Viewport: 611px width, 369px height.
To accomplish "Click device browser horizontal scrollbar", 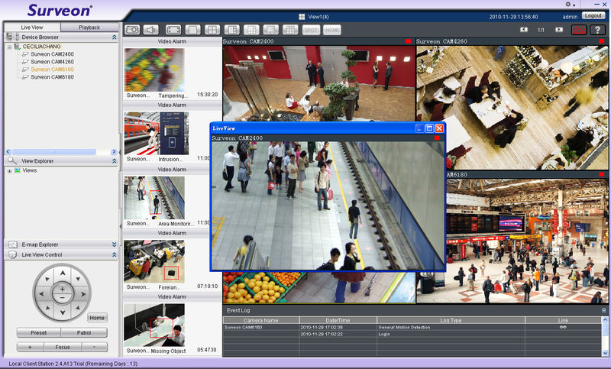I will 53,151.
